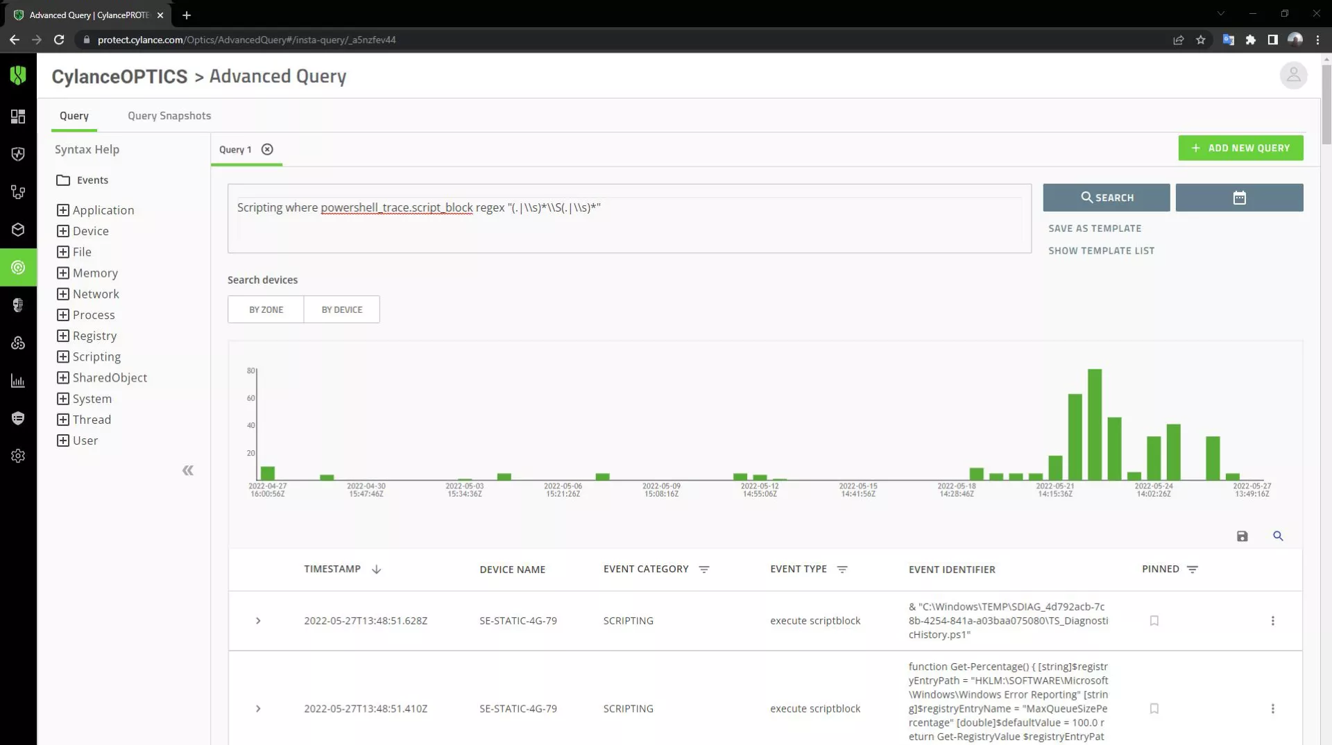Click SAVE AS TEMPLATE link
Screen dimensions: 1332x745
(1095, 228)
